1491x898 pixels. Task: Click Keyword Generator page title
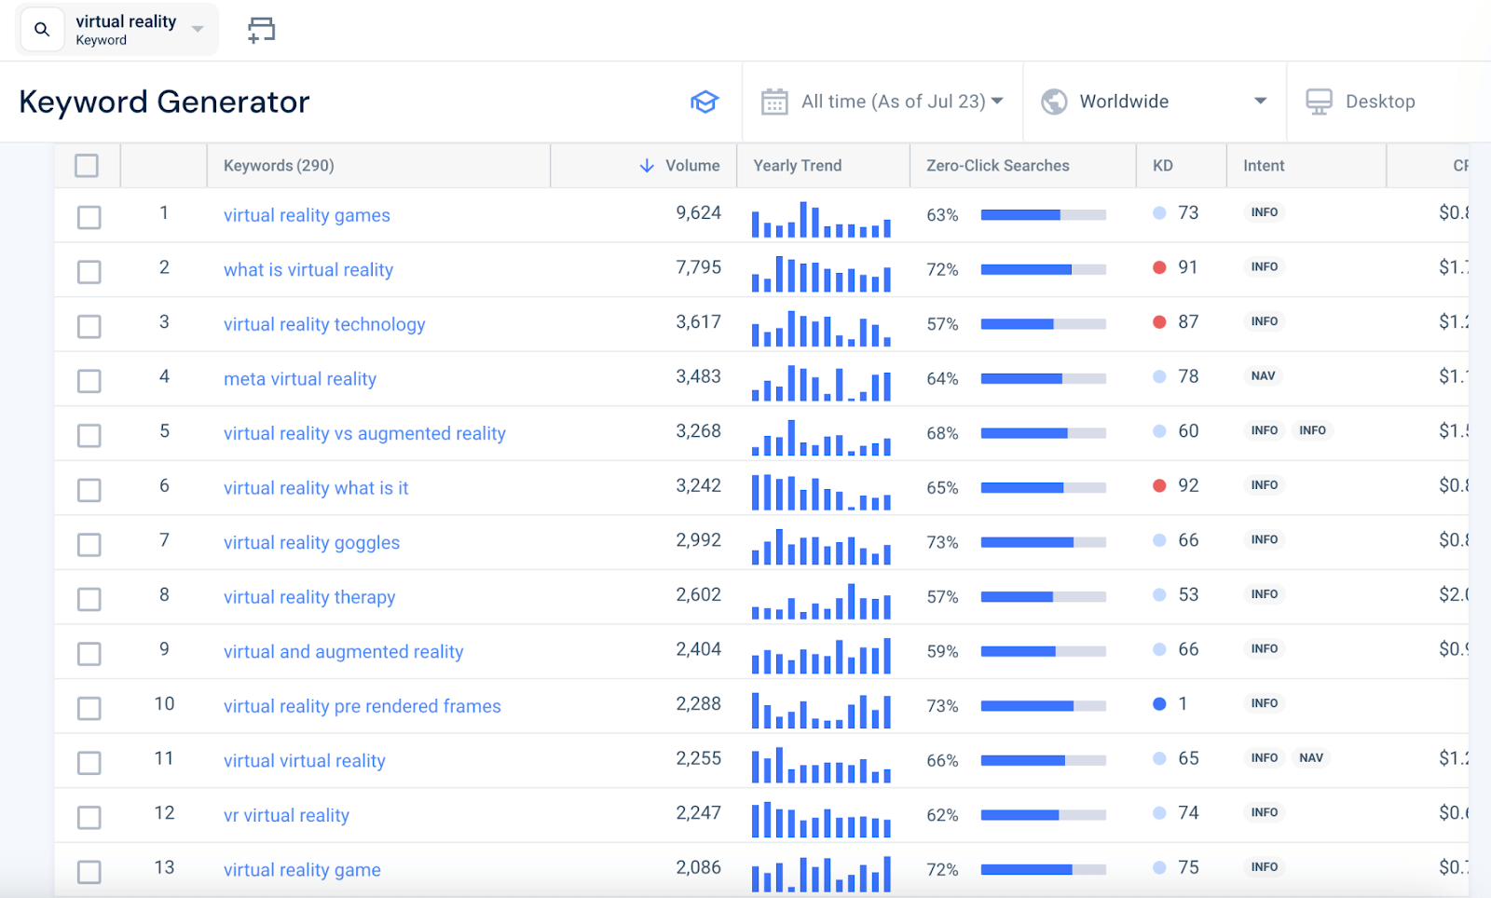click(164, 102)
